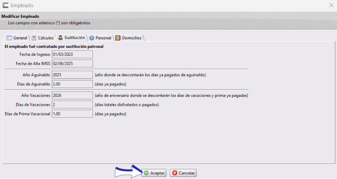Click the 'dias ya pagados' hint beside Prima Vacacional

click(110, 114)
